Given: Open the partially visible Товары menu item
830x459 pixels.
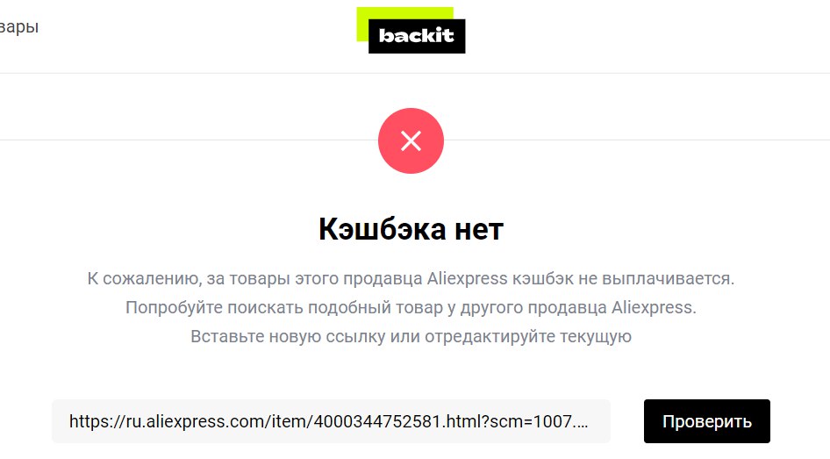Looking at the screenshot, I should click(x=18, y=26).
